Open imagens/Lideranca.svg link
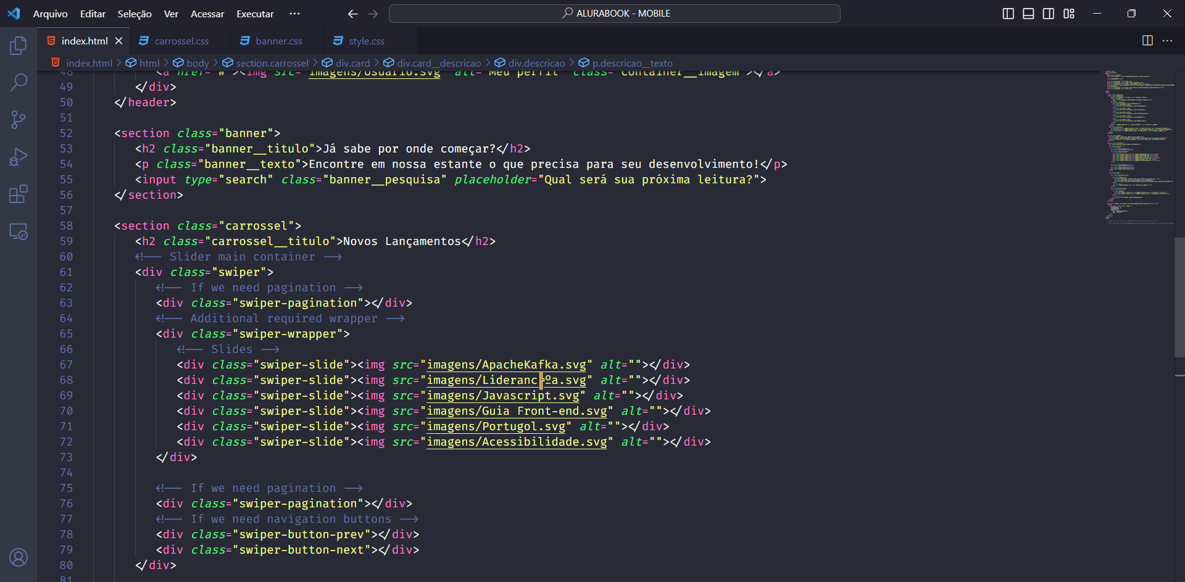 [506, 380]
